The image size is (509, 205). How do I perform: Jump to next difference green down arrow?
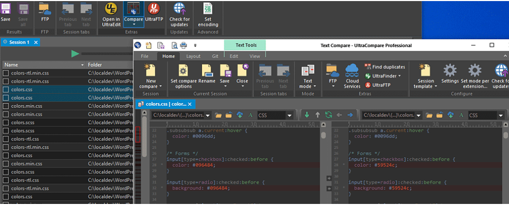307,115
